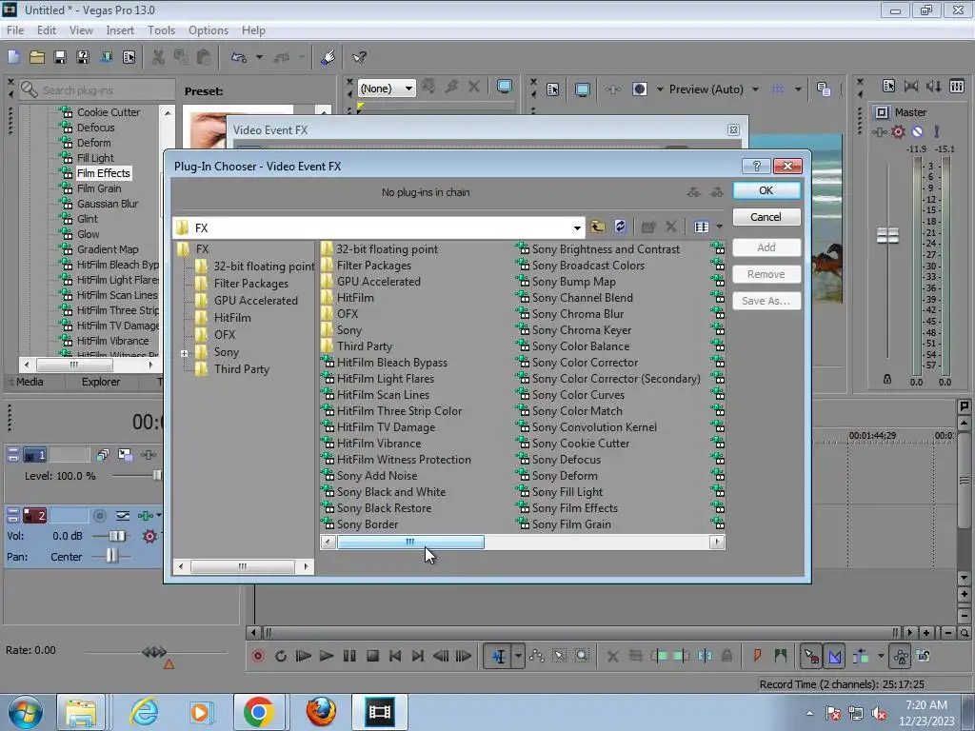Open the Preview (Auto) quality dropdown

[755, 89]
